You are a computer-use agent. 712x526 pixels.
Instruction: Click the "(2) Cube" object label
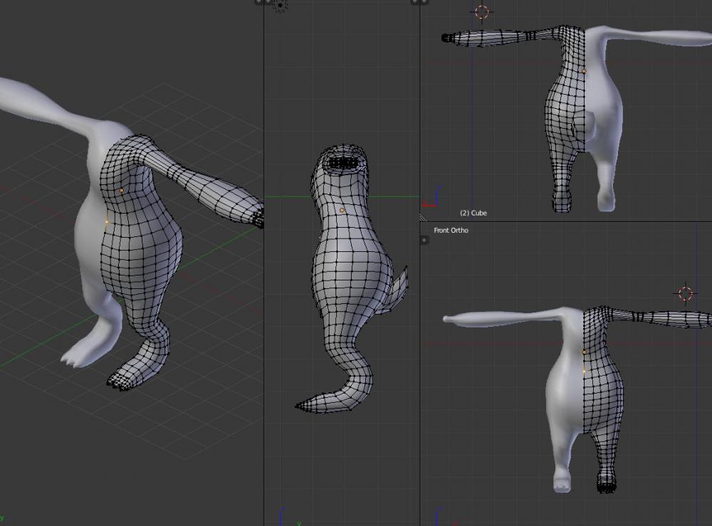pos(473,213)
